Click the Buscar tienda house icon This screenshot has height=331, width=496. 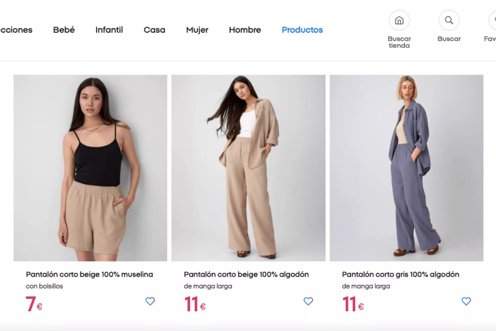[x=399, y=21]
